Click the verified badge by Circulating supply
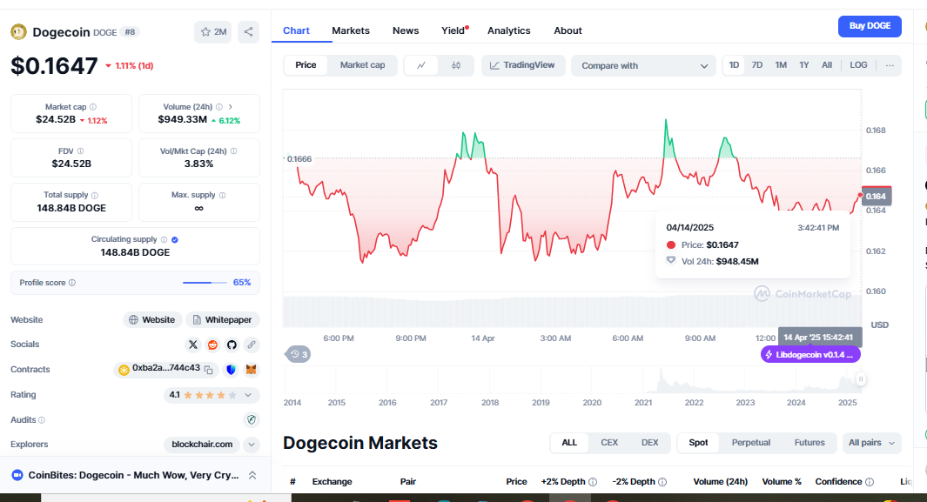 point(175,240)
